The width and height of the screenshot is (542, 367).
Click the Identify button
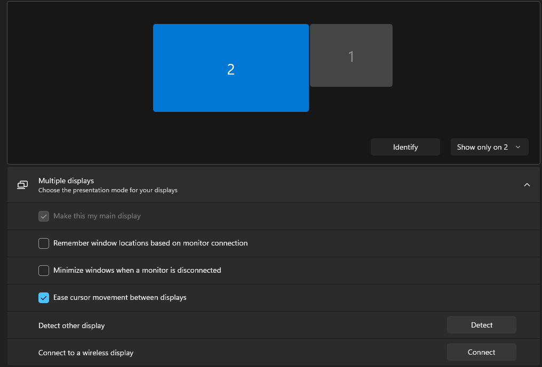click(405, 147)
